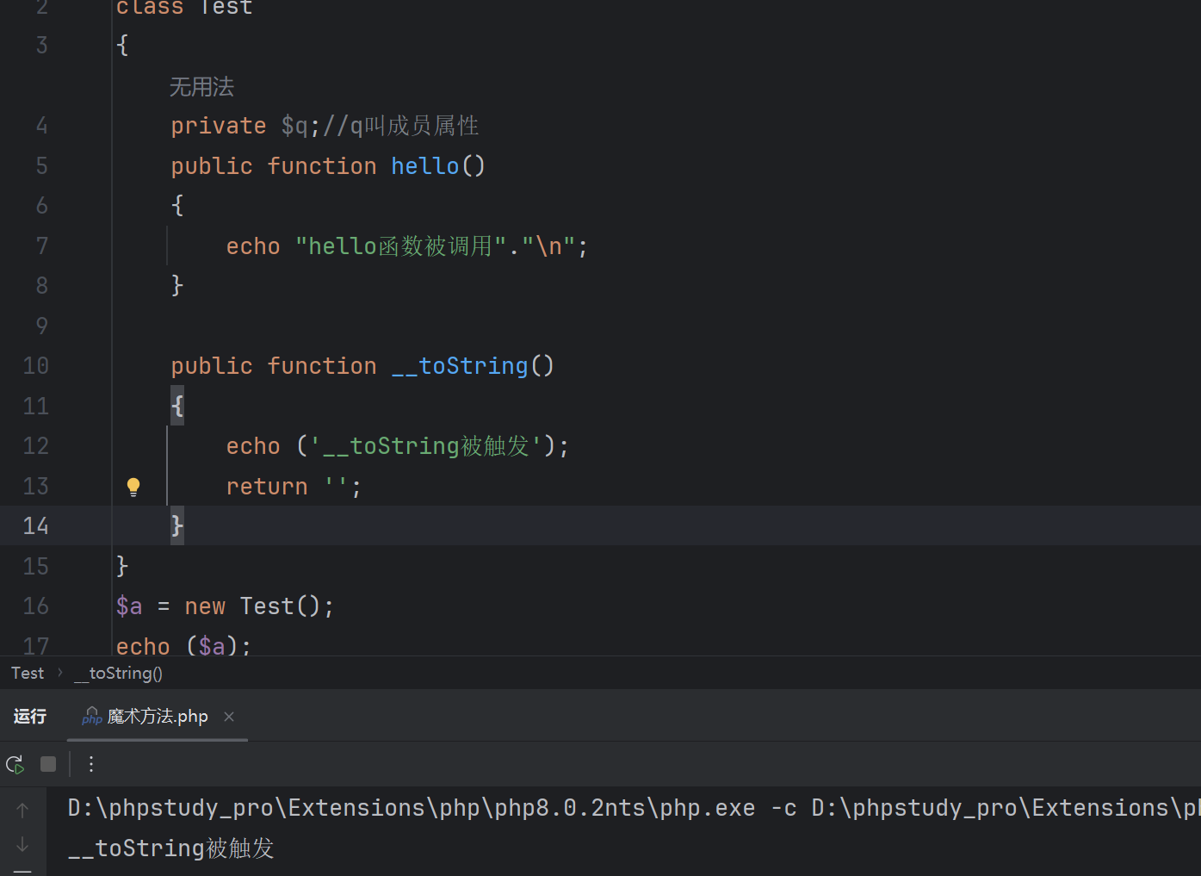Click line number 10 in the gutter
The image size is (1201, 876).
pyautogui.click(x=36, y=365)
